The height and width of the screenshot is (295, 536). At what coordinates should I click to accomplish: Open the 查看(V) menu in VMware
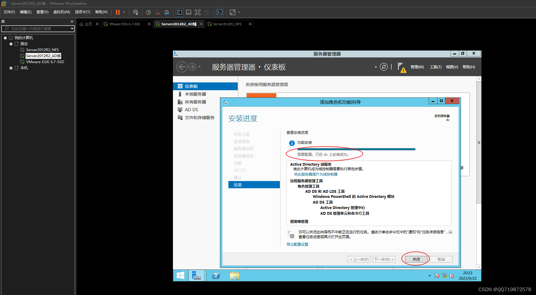point(42,12)
